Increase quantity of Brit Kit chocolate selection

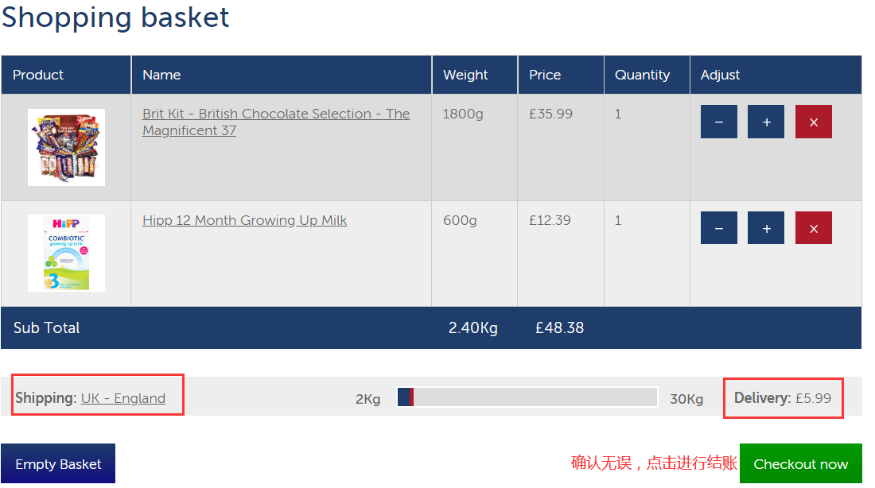pos(766,122)
